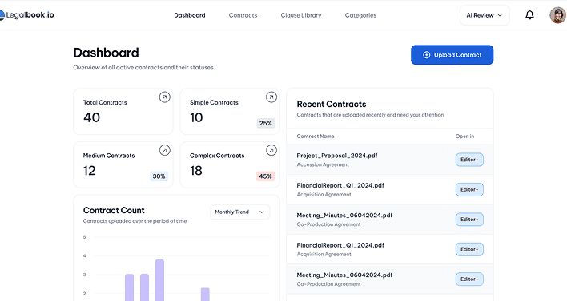This screenshot has height=301, width=567.
Task: Click the 25% Simple Contracts badge
Action: tap(265, 123)
